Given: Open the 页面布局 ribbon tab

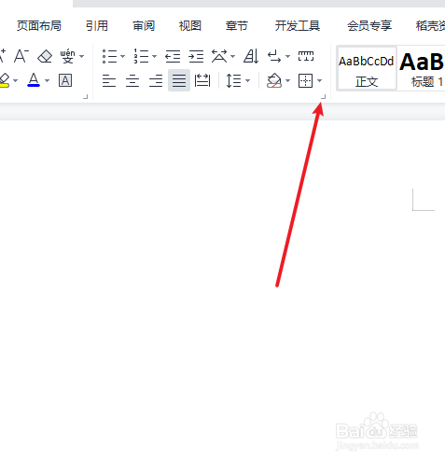Looking at the screenshot, I should pos(39,26).
